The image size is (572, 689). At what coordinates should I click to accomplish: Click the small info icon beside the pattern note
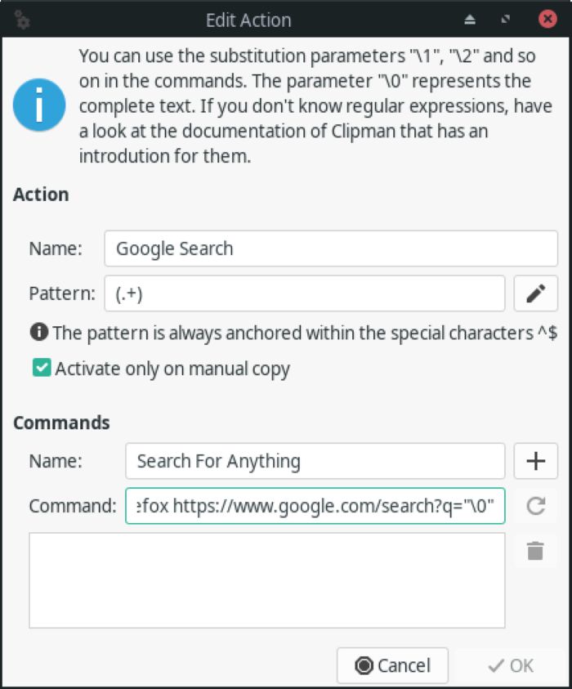(38, 333)
